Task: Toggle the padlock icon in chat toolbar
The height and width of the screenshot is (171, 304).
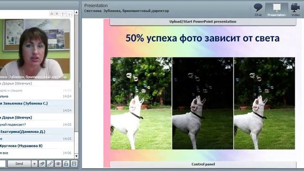Action: (x=66, y=163)
